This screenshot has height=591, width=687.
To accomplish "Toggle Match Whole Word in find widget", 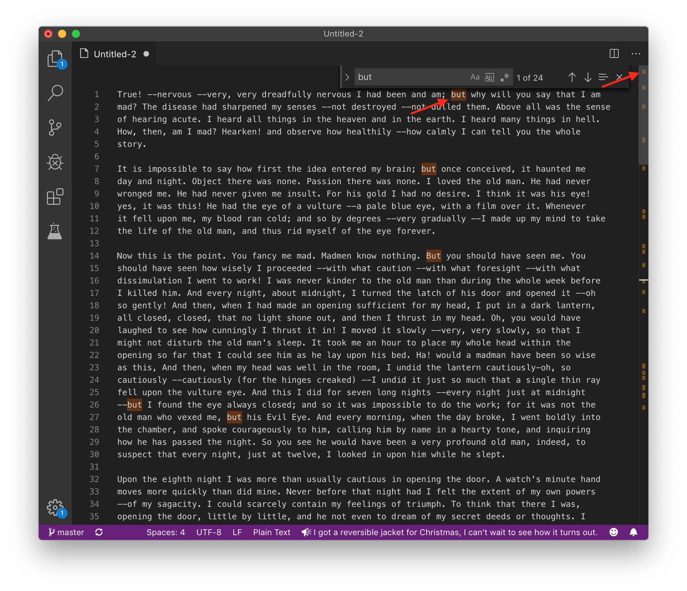I will click(490, 77).
